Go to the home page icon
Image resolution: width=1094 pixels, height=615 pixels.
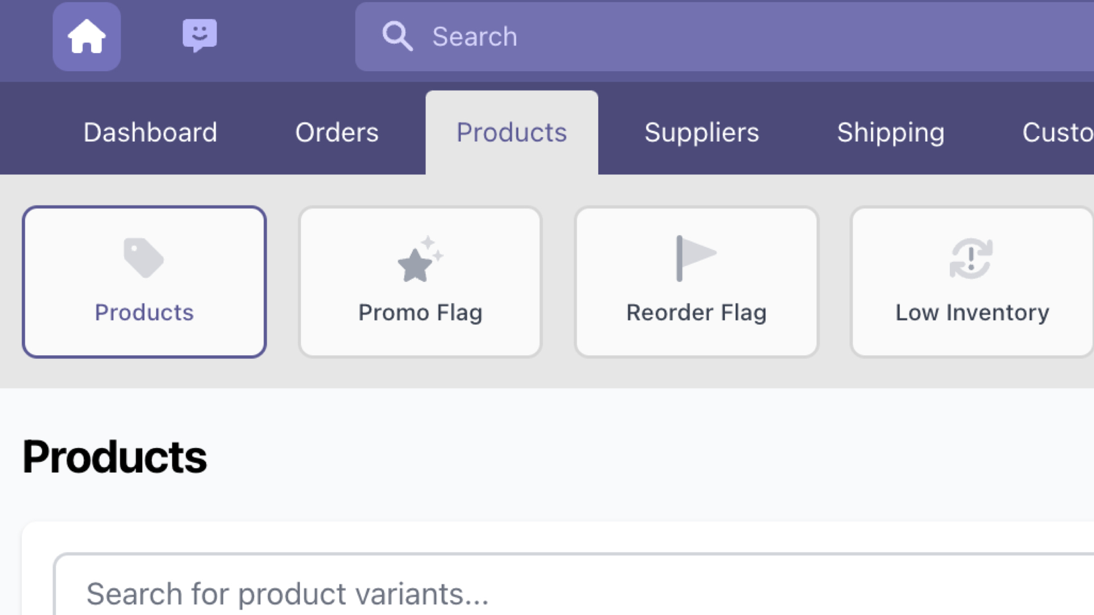point(87,36)
